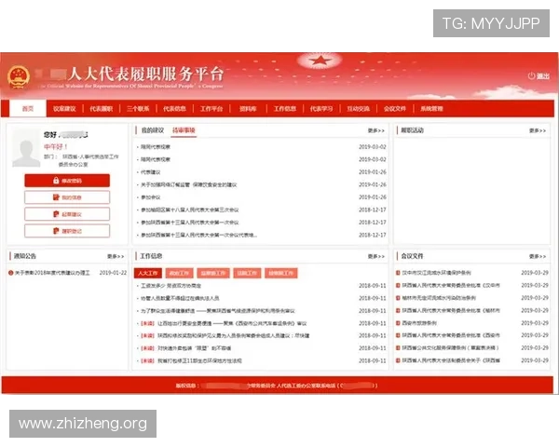Open the 资料库 navigation item
This screenshot has width=559, height=447.
click(248, 108)
